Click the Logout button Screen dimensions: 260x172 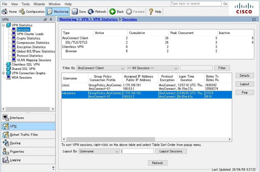[245, 84]
